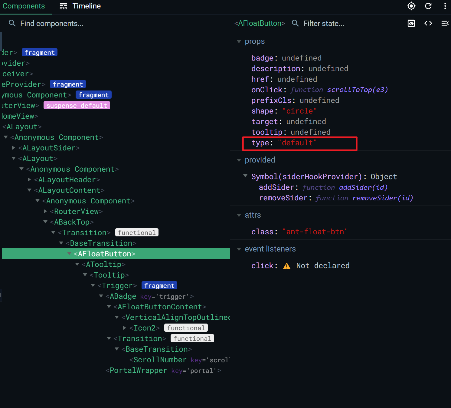Switch to the Timeline tab
This screenshot has width=451, height=408.
[86, 6]
